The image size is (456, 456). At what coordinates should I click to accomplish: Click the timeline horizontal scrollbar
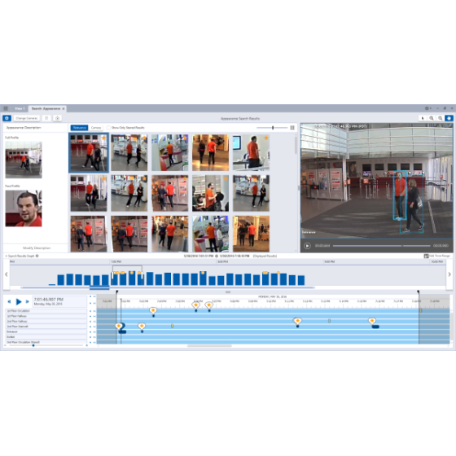pos(209,346)
